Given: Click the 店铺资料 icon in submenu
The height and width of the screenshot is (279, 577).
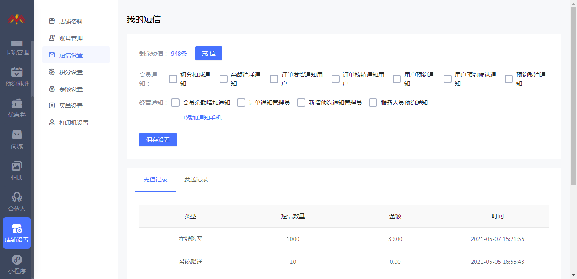Looking at the screenshot, I should [x=52, y=21].
